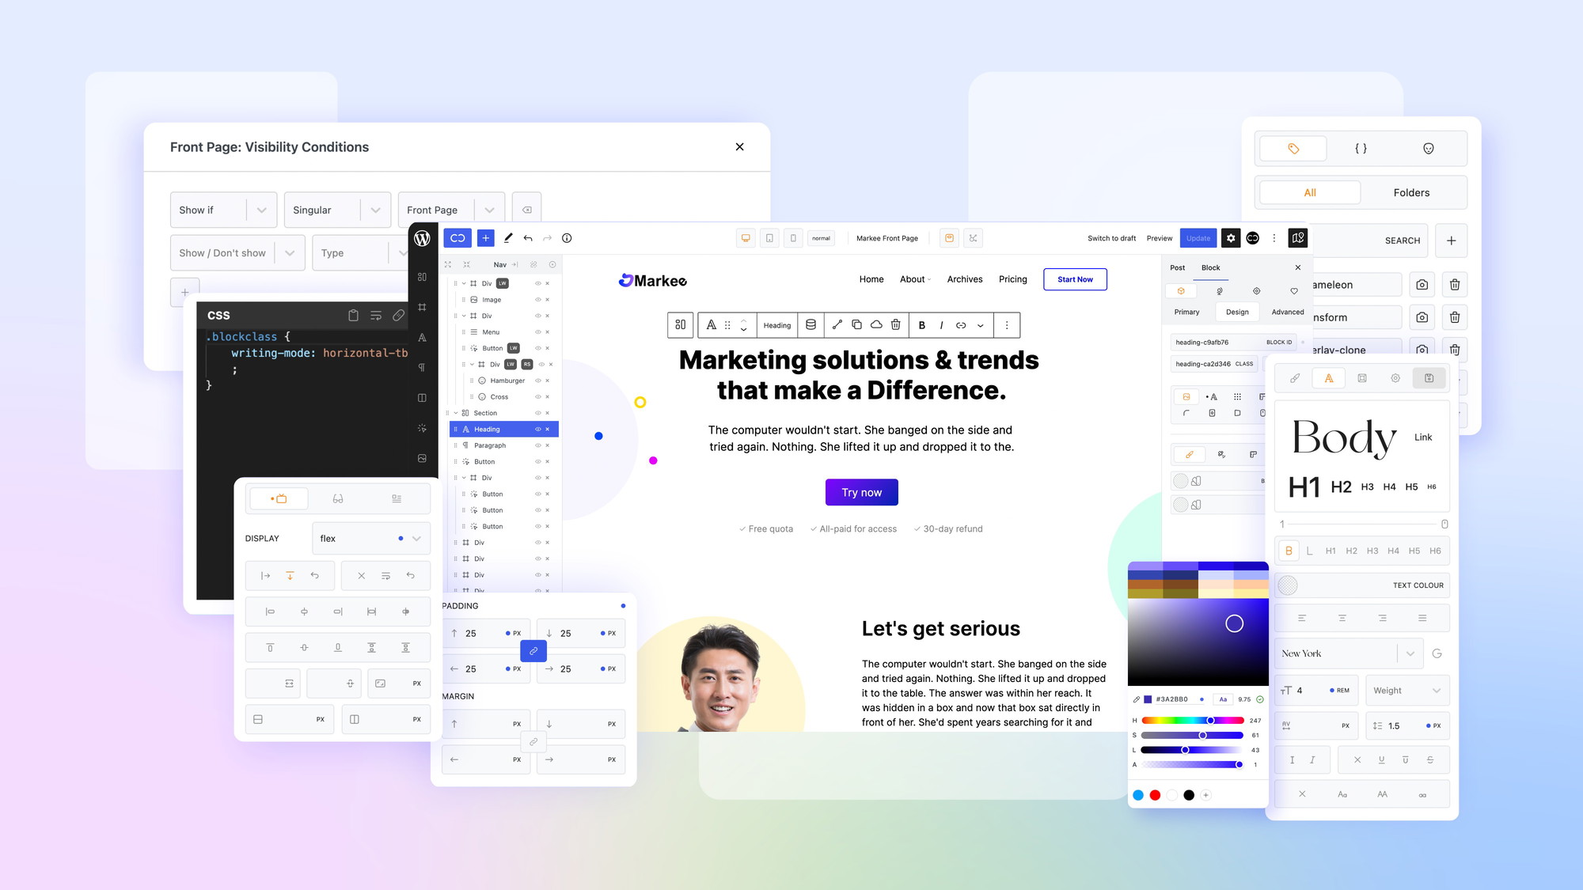Switch to the Folders tab

1411,192
